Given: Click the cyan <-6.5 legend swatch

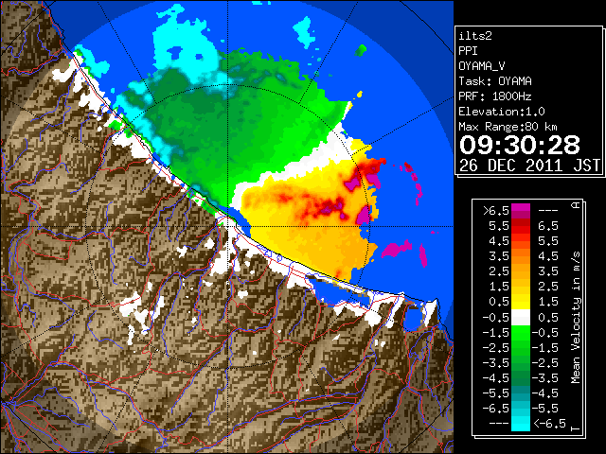Looking at the screenshot, I should click(521, 424).
